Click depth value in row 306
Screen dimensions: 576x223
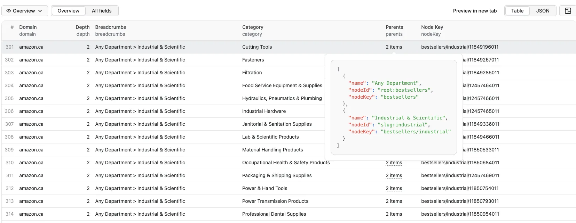pos(88,111)
